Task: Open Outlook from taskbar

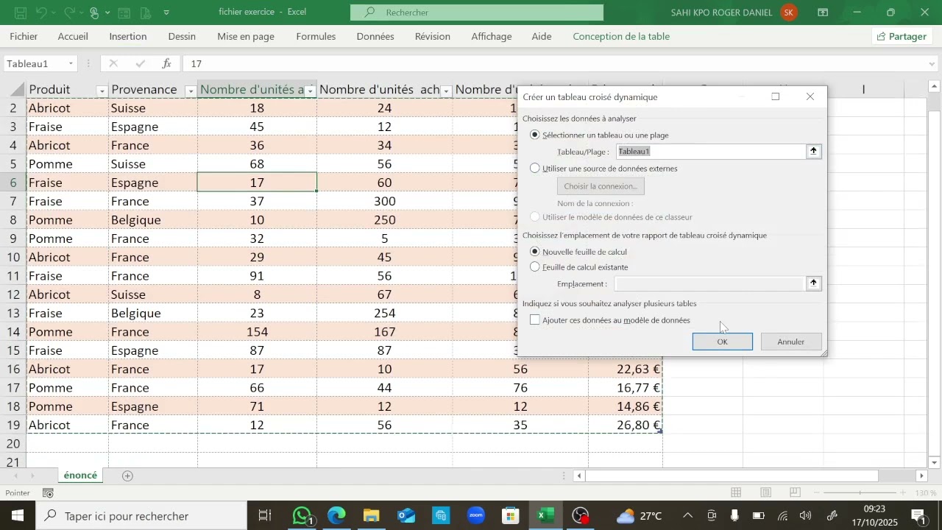Action: (406, 516)
